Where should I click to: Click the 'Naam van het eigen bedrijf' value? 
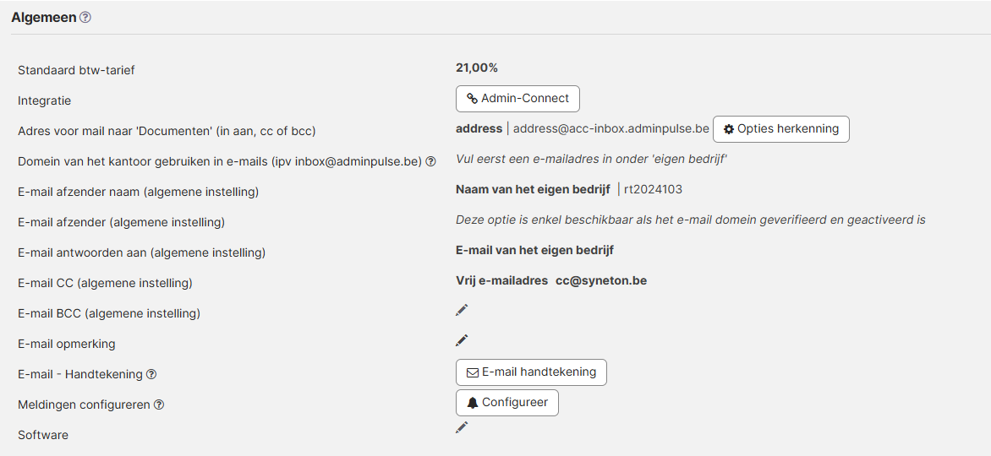533,189
